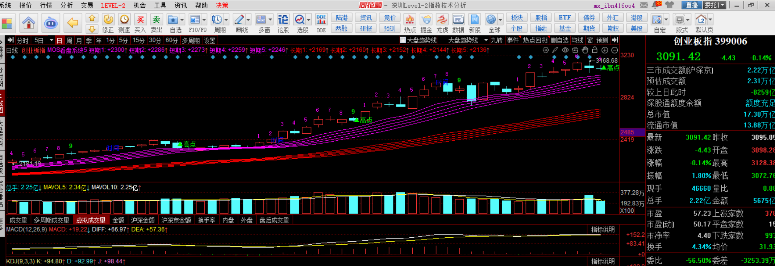Toggle the 60分 period button
The image size is (775, 266).
pos(172,41)
